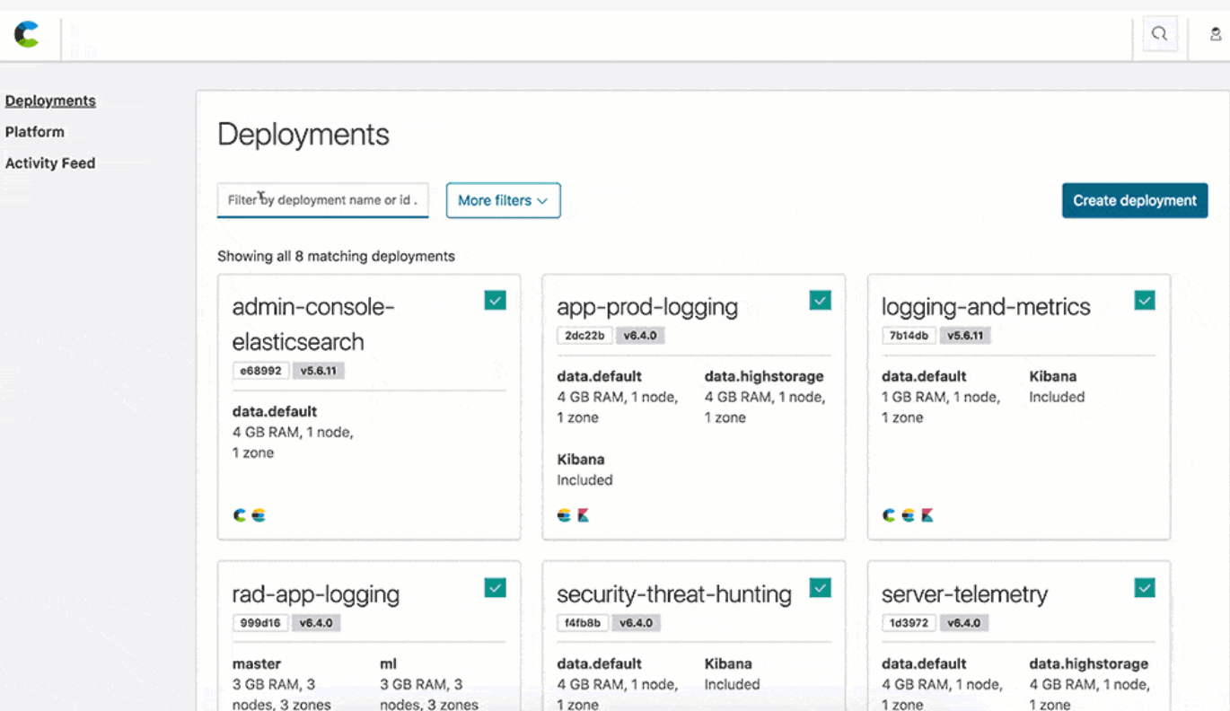Viewport: 1230px width, 711px height.
Task: Open rad-app-logging deployment
Action: tap(316, 594)
